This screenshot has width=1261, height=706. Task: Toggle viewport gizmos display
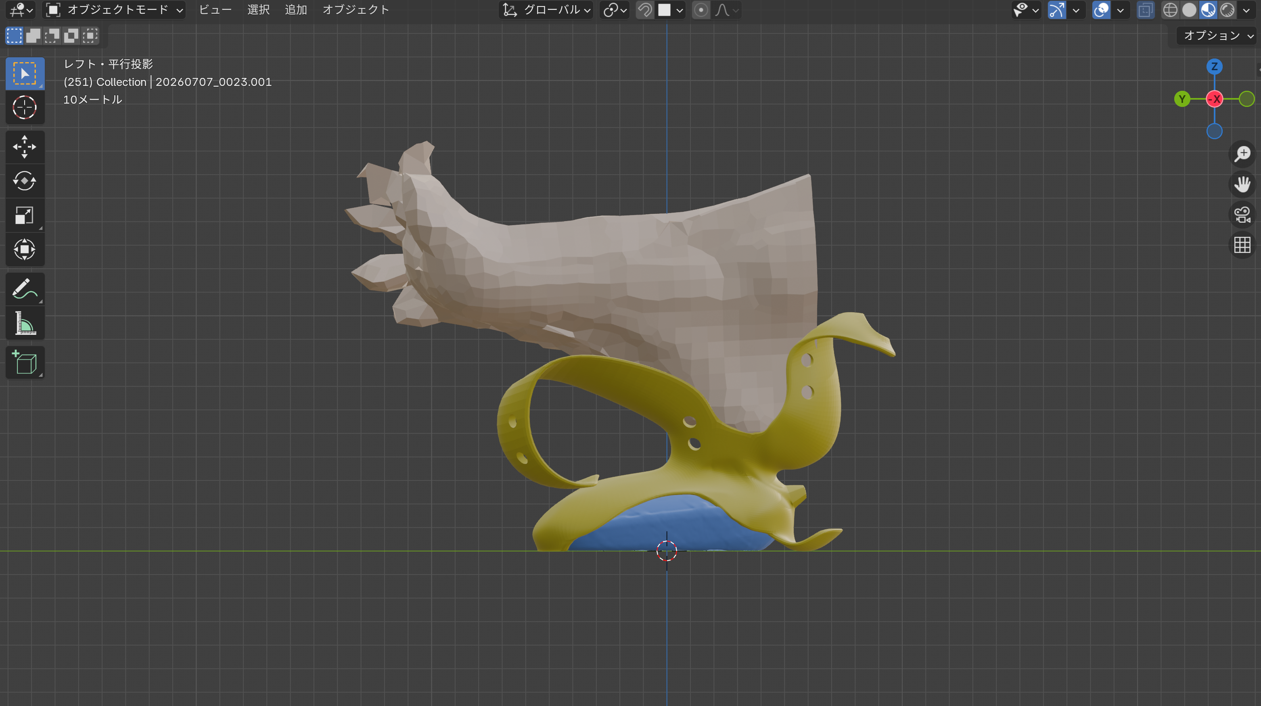(x=1057, y=10)
